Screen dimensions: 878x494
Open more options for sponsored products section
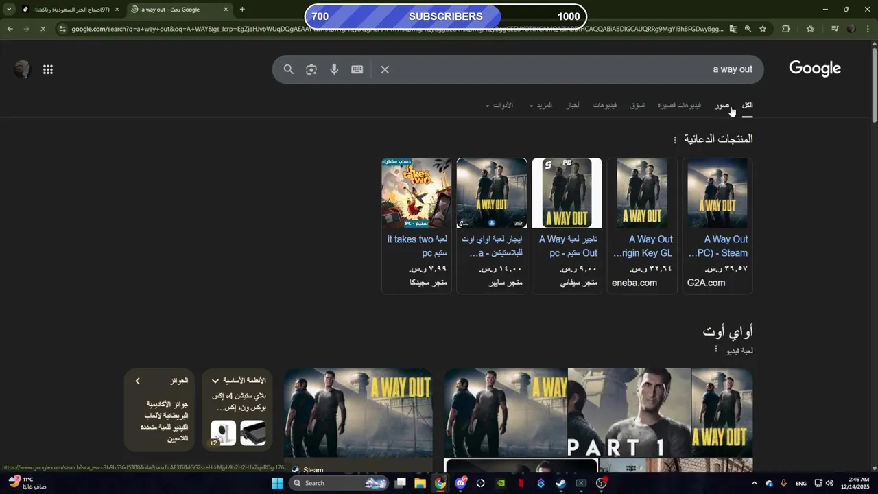[675, 140]
